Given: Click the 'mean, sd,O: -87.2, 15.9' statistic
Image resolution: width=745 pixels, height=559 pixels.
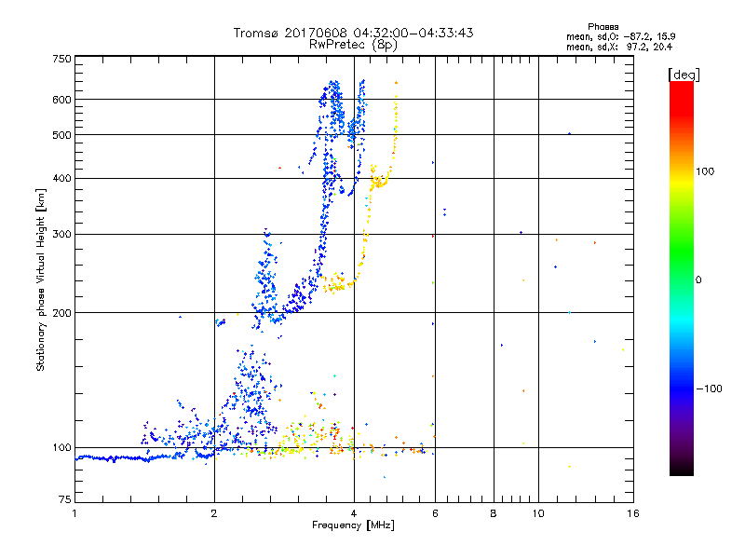Looking at the screenshot, I should [x=620, y=36].
